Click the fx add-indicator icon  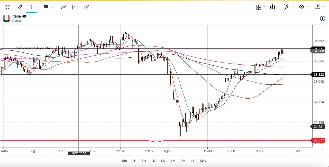point(286,7)
